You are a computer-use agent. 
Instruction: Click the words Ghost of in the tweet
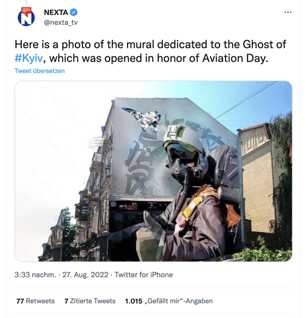(x=264, y=44)
